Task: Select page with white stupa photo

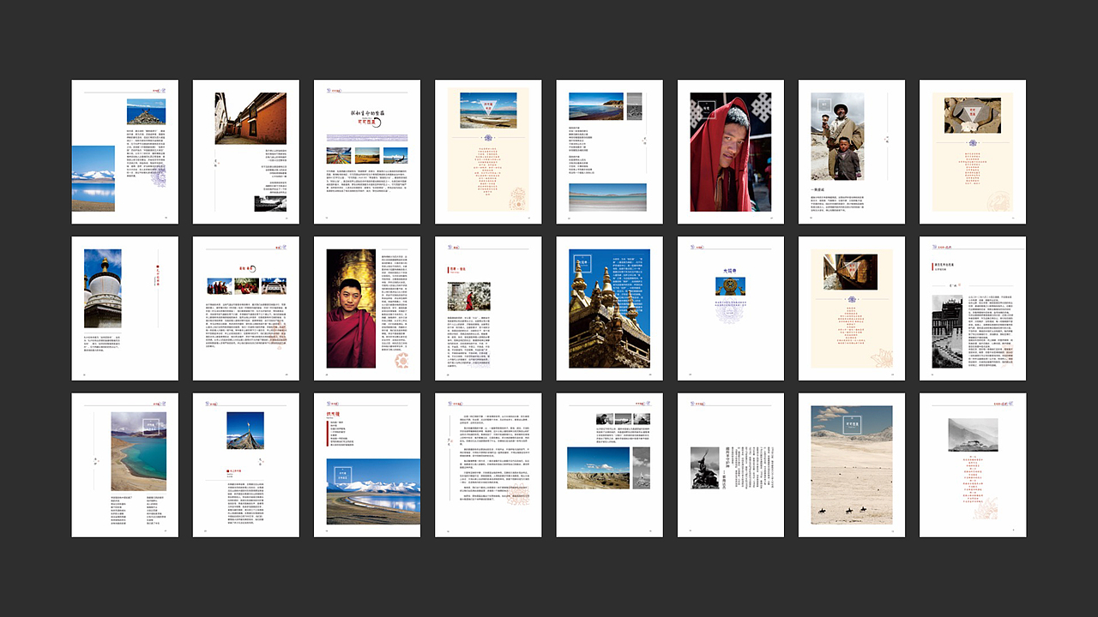Action: coord(125,309)
